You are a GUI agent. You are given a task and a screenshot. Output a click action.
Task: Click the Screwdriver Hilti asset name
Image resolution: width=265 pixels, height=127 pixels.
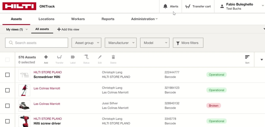point(47,77)
